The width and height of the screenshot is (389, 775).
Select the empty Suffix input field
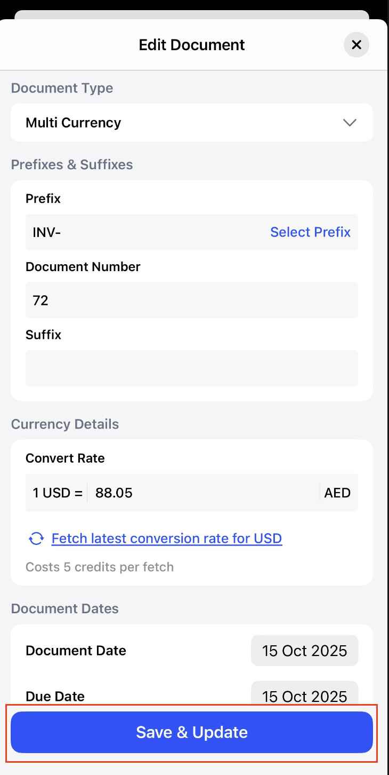[191, 368]
